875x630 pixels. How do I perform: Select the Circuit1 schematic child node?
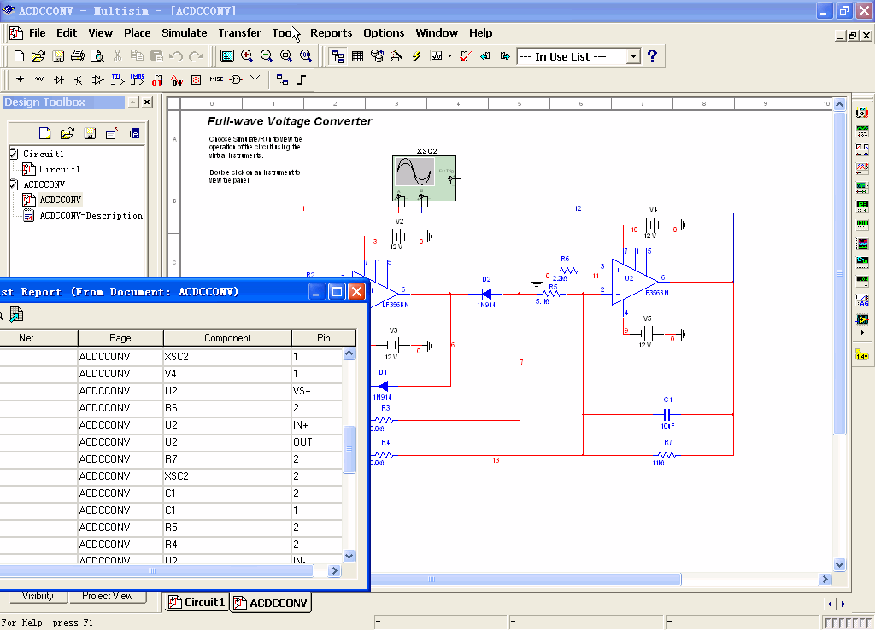pos(60,169)
